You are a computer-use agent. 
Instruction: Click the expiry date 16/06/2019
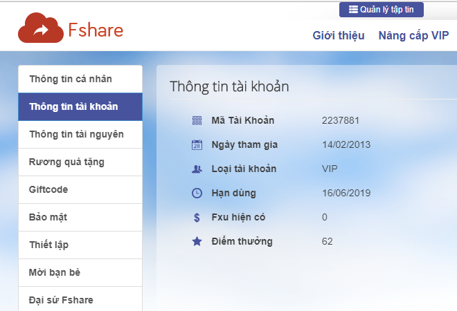tap(346, 193)
